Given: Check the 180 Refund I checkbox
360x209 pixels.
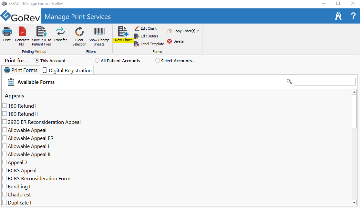Looking at the screenshot, I should click(5, 105).
